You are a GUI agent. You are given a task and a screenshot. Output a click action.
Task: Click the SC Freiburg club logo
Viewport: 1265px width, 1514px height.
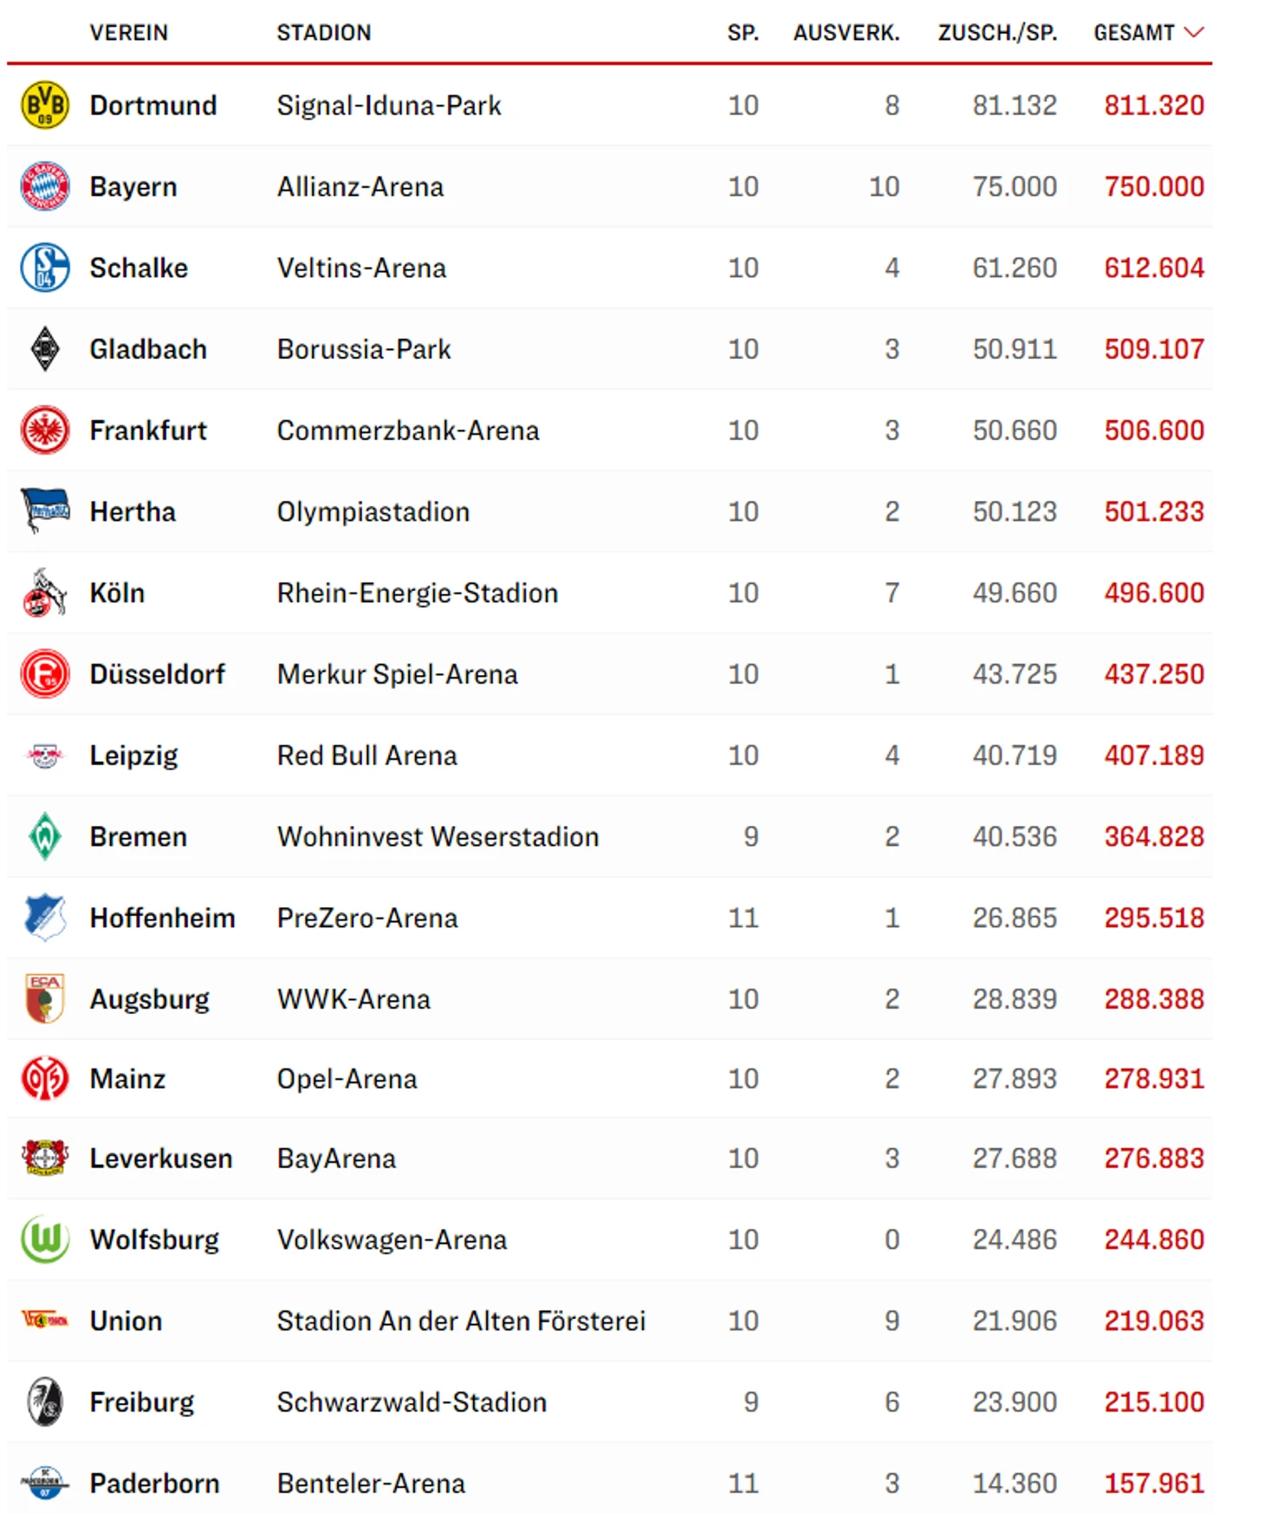coord(45,1401)
